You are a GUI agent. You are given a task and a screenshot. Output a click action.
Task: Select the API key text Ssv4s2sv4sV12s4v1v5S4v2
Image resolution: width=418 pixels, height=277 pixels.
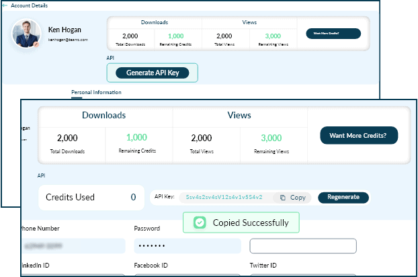[x=224, y=197]
